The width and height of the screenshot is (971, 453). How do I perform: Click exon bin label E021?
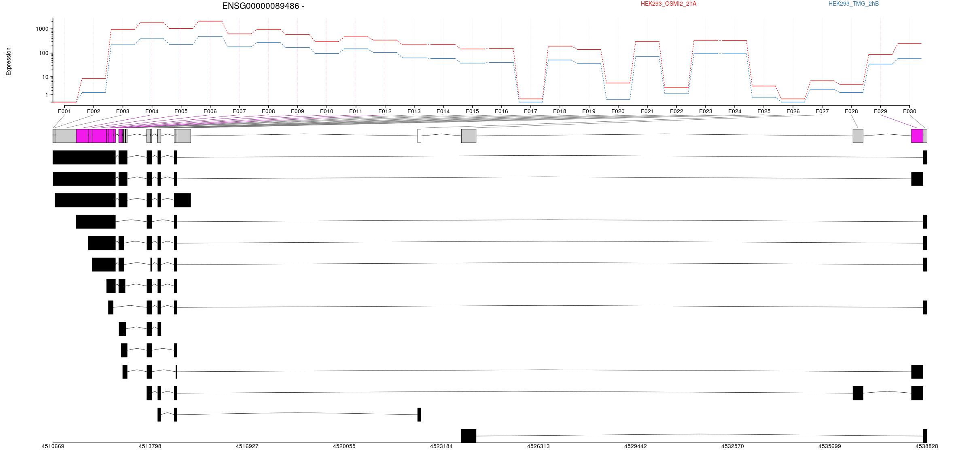pos(647,111)
